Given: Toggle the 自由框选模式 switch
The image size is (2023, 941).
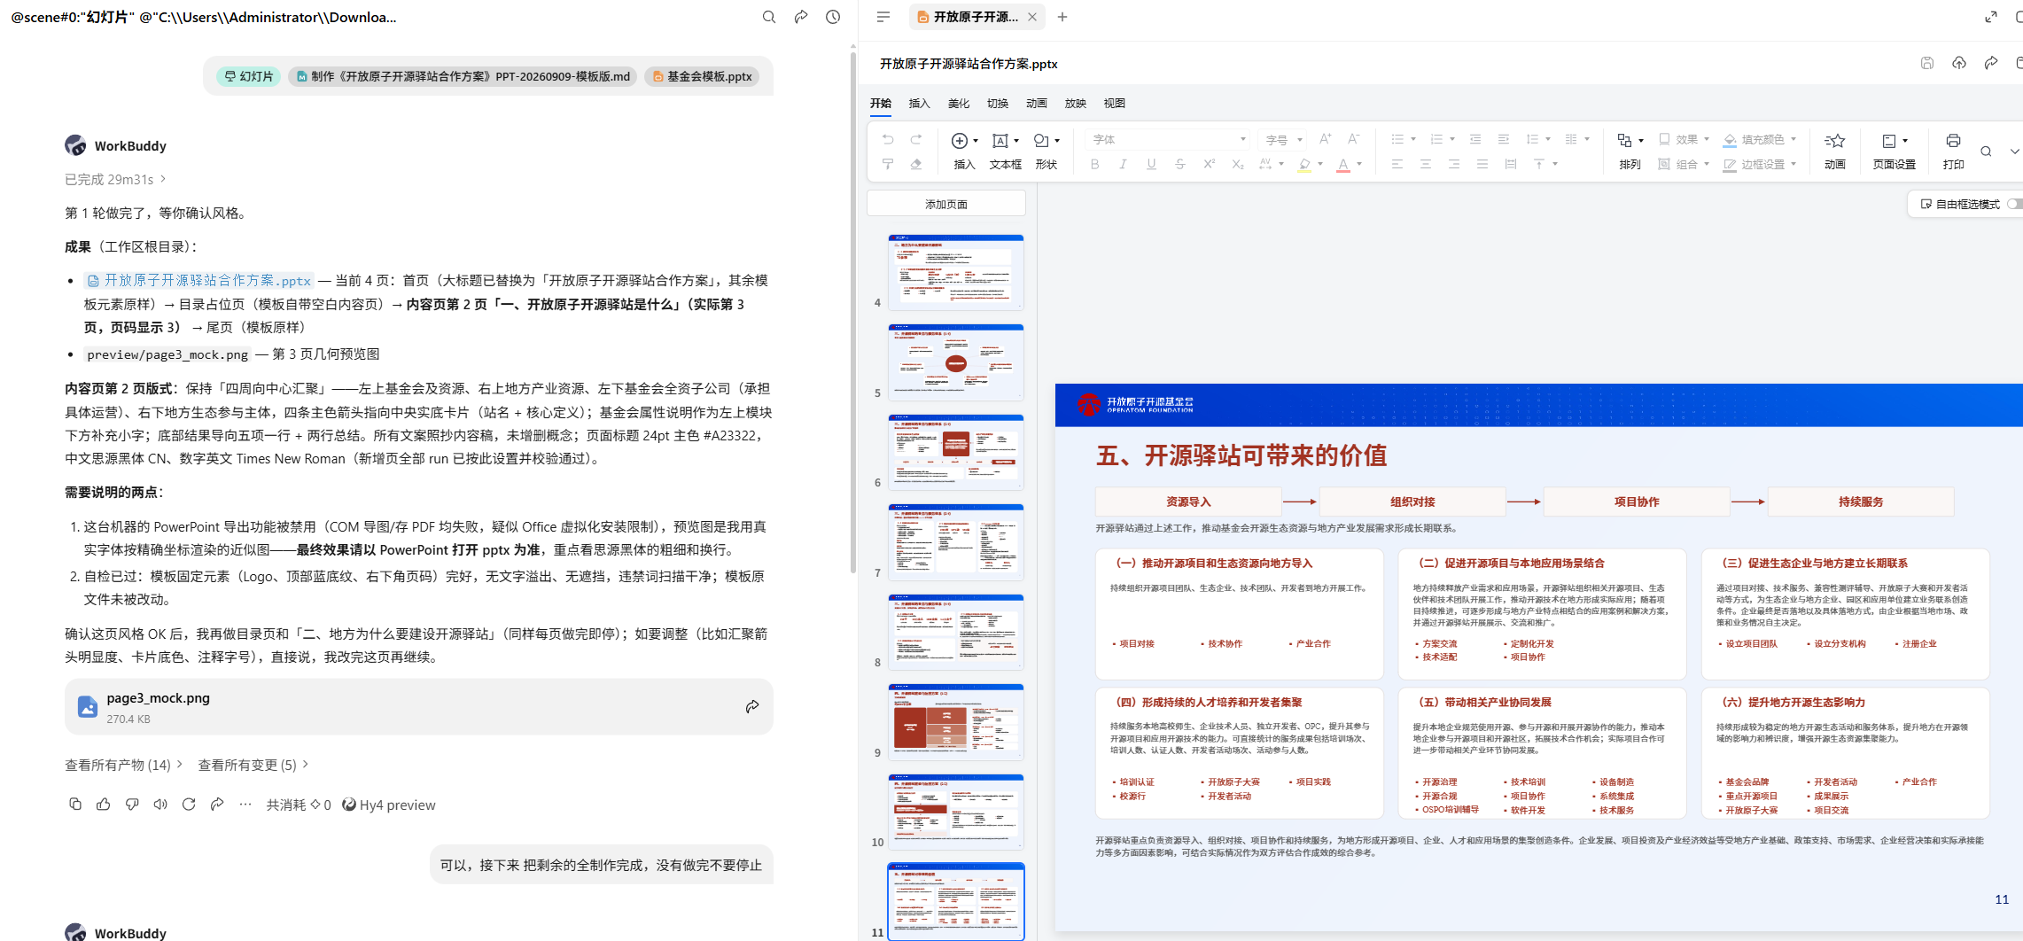Looking at the screenshot, I should point(2015,204).
